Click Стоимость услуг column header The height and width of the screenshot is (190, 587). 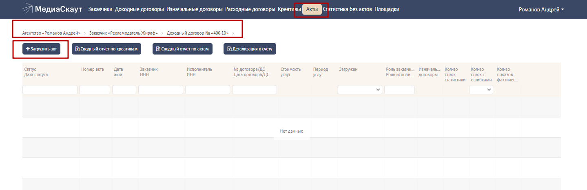(290, 72)
